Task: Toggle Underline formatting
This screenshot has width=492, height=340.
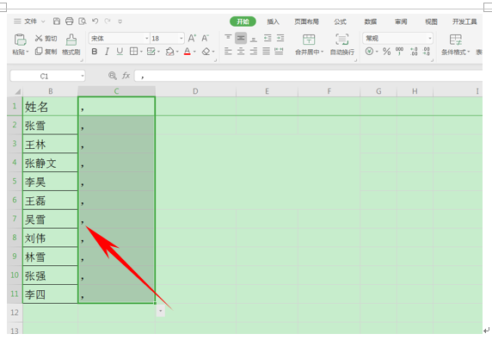Action: (120, 52)
